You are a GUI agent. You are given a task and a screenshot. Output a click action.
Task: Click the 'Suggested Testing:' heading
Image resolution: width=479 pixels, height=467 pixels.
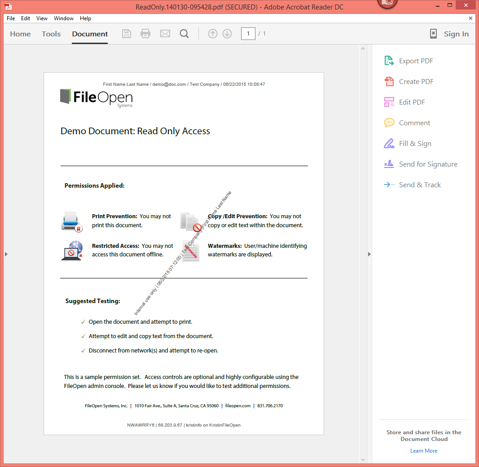point(92,301)
